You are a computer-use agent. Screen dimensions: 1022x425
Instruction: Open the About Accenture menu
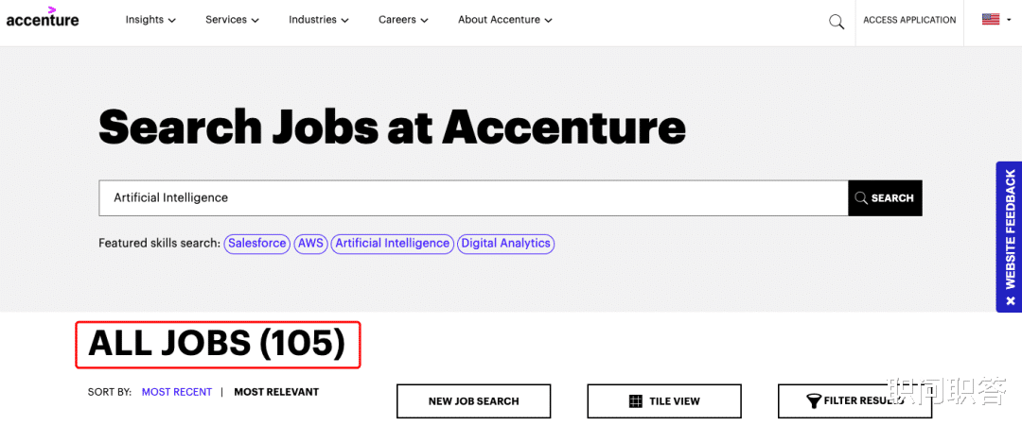coord(505,20)
